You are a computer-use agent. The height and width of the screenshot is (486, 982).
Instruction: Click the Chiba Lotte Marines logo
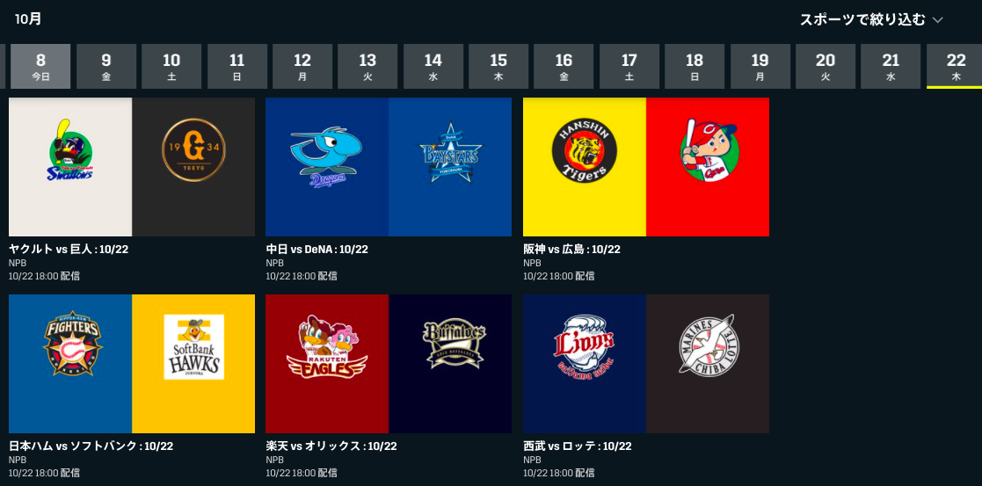(709, 345)
